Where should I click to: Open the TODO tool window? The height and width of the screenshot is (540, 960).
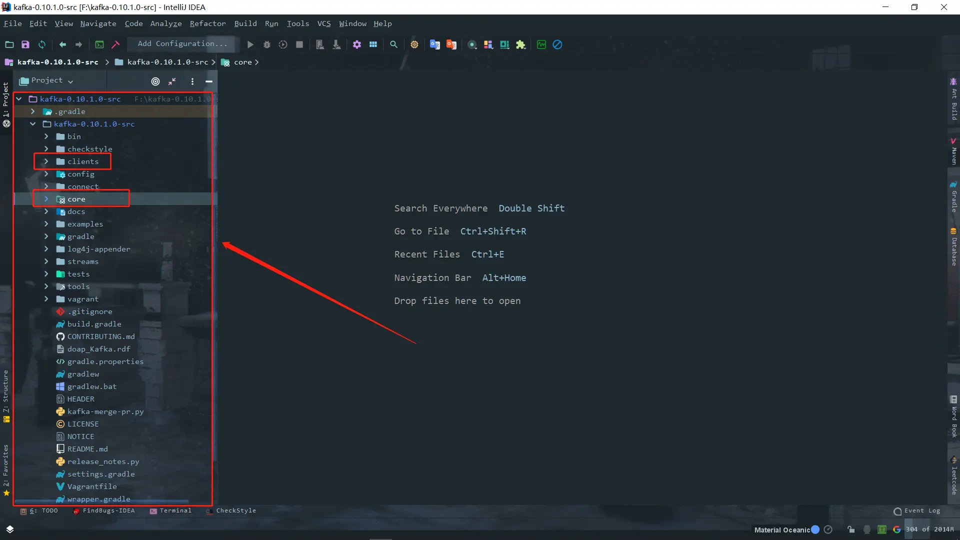(39, 510)
